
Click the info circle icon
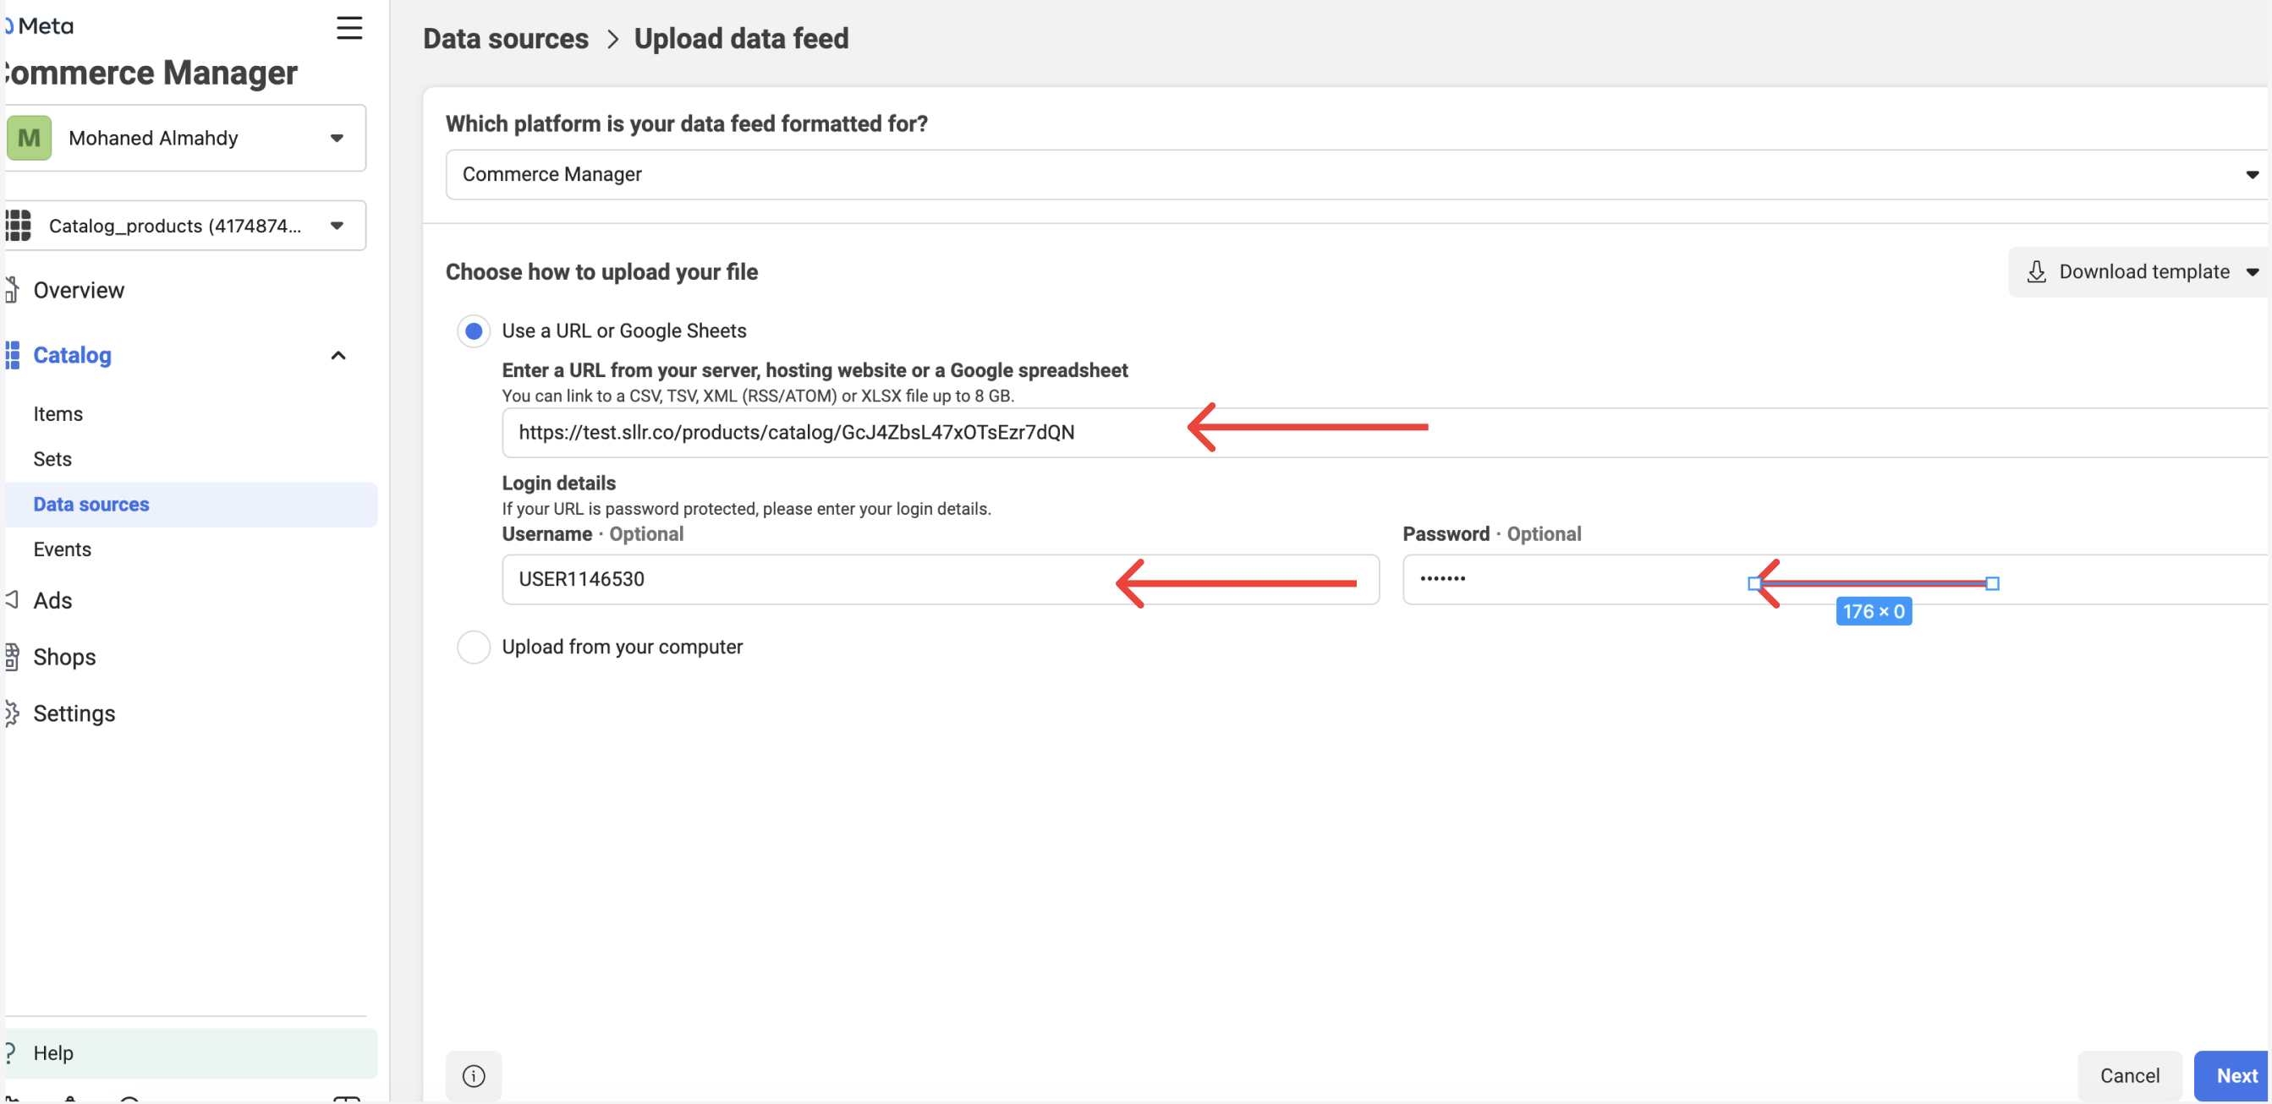(x=474, y=1075)
